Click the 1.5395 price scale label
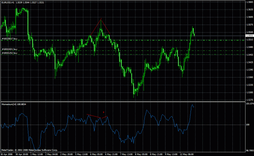 [x=250, y=70]
